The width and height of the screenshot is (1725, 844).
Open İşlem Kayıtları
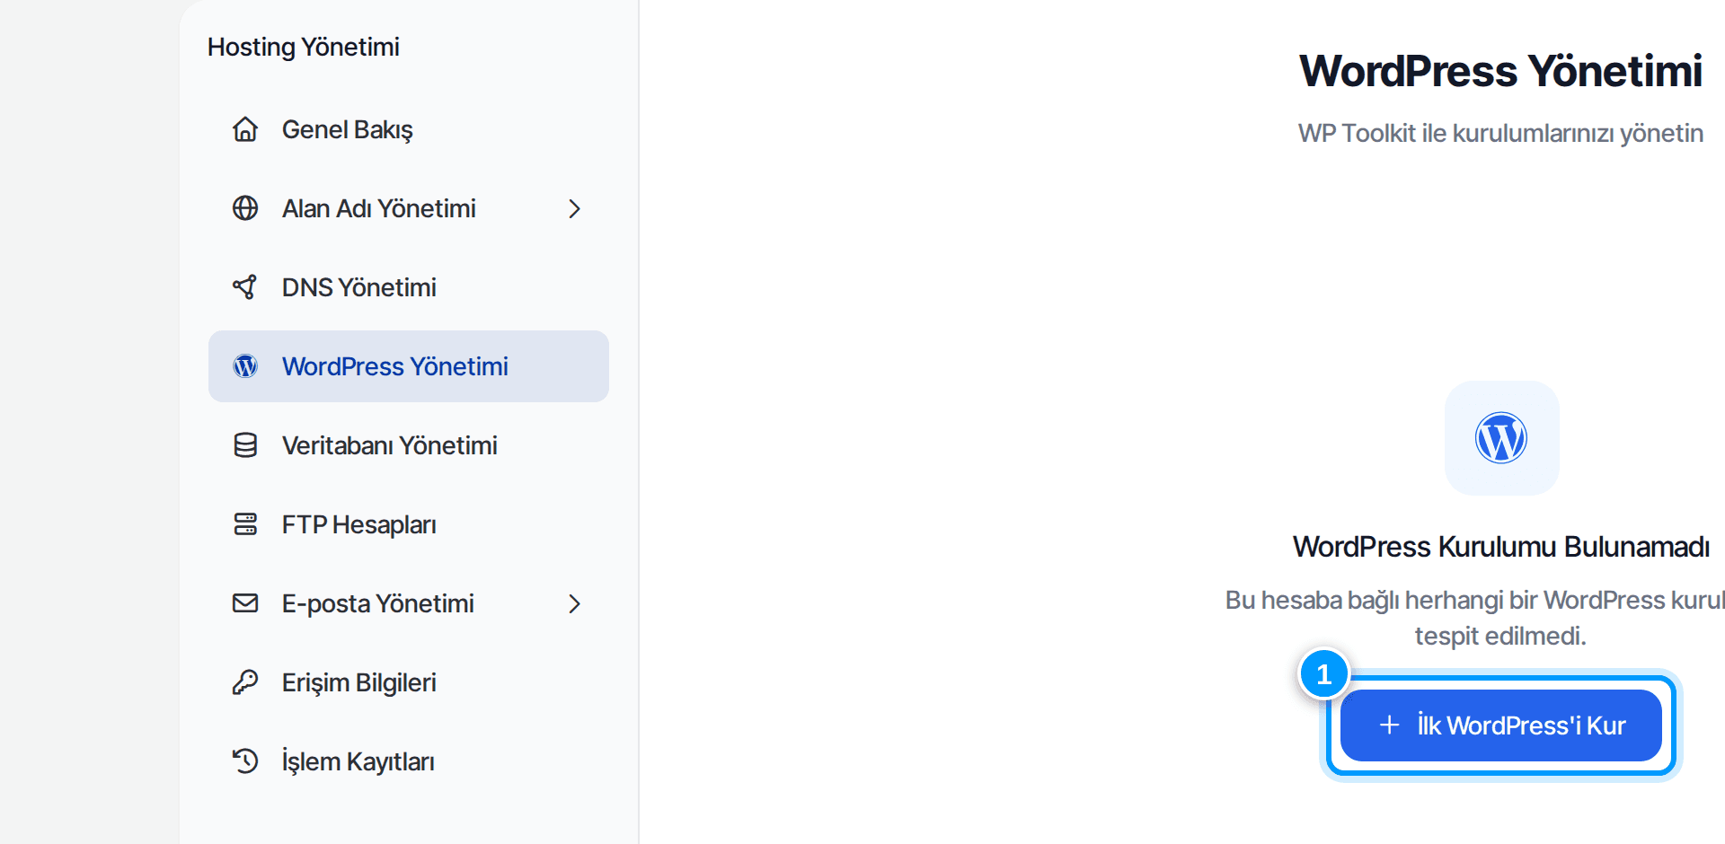coord(409,761)
